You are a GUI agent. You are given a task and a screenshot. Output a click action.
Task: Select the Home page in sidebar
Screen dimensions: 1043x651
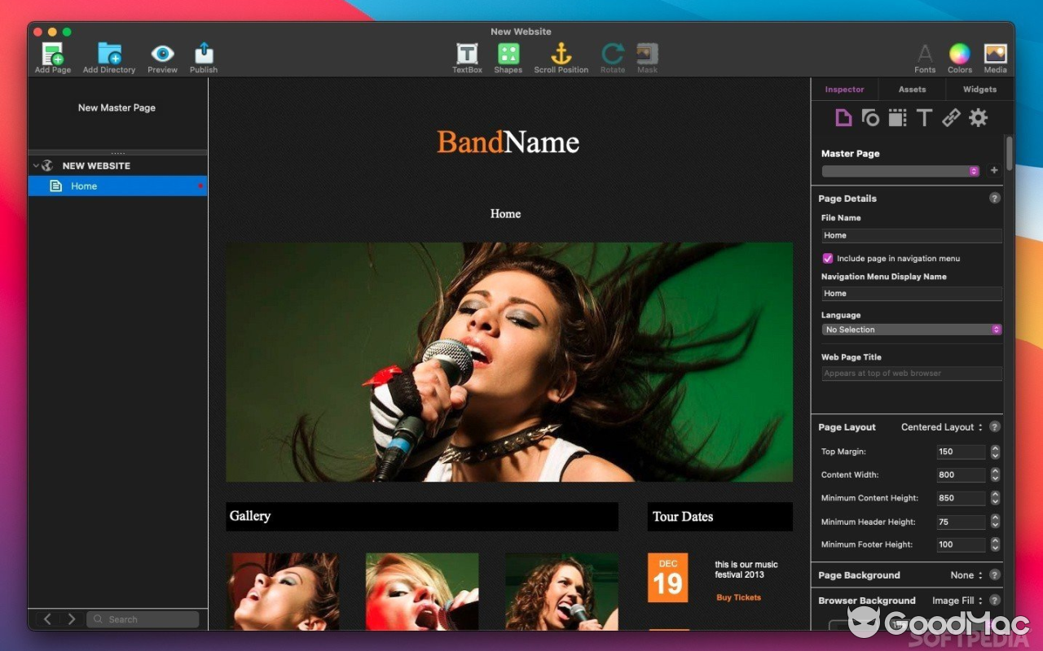[84, 186]
